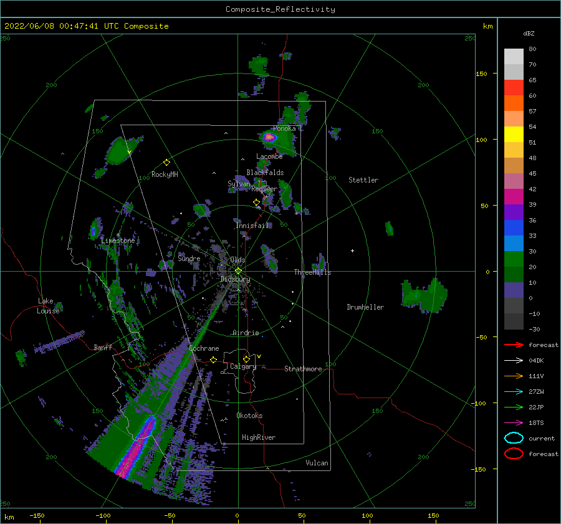Click the Okotoks label

[249, 416]
